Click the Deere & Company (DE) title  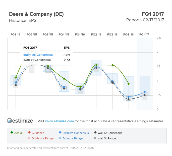[36, 14]
